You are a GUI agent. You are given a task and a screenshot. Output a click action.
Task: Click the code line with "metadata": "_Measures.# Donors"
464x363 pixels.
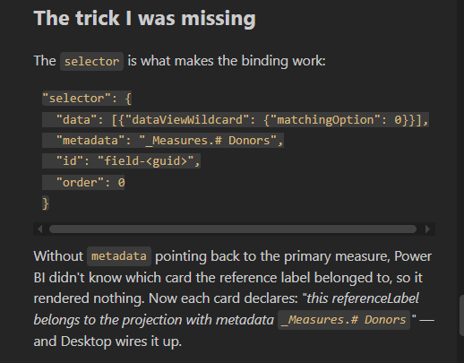[x=163, y=141]
